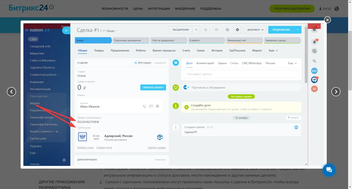Switch to the Товары tab
This screenshot has width=352, height=189.
[99, 50]
